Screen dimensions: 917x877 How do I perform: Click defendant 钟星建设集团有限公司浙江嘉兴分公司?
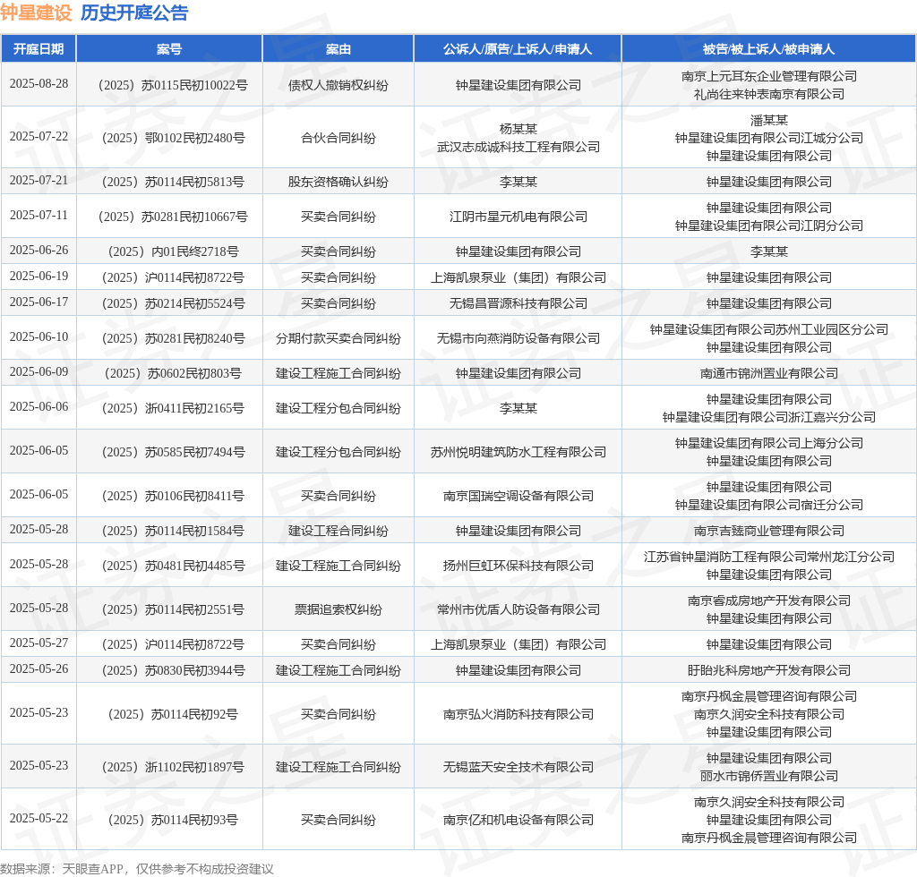click(768, 417)
